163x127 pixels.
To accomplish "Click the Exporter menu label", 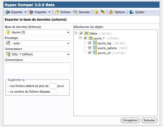I will coord(17,12).
